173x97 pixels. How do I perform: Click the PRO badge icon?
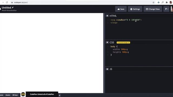click(23, 94)
